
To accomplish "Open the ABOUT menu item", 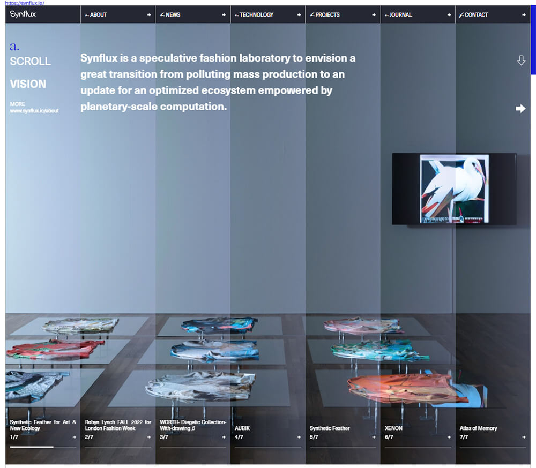I will (99, 14).
